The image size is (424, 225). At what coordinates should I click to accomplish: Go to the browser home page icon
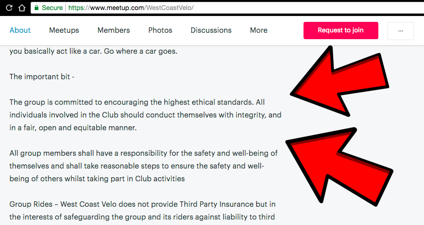[x=21, y=8]
